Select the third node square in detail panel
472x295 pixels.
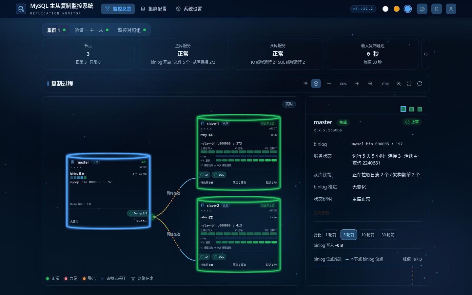(420, 109)
